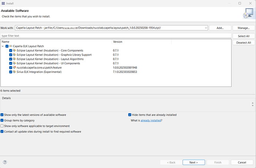Toggle Hide items that are already installed
This screenshot has width=256, height=168.
129,115
